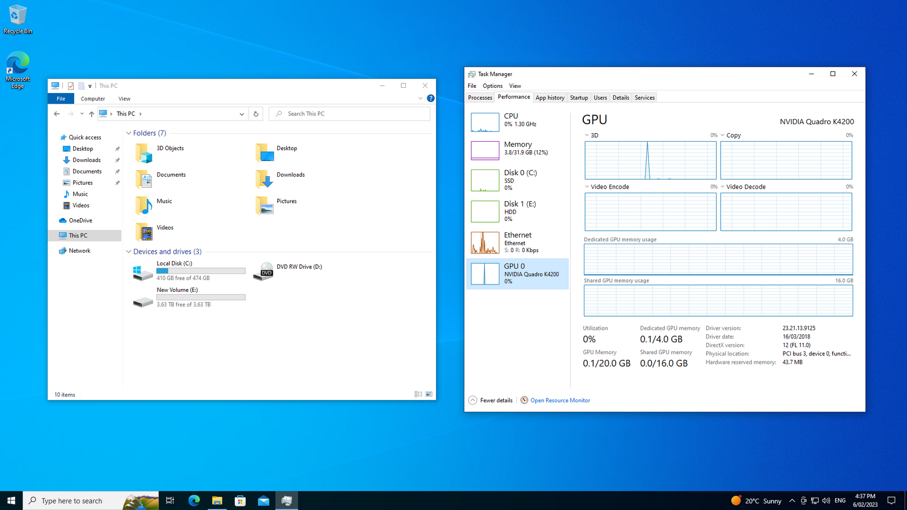The height and width of the screenshot is (510, 907).
Task: Open the File tab in File Explorer
Action: [61, 99]
